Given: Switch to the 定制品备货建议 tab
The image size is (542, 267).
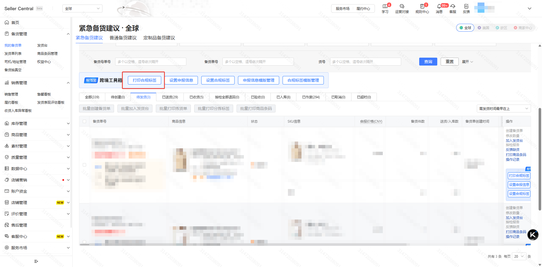Looking at the screenshot, I should 159,38.
